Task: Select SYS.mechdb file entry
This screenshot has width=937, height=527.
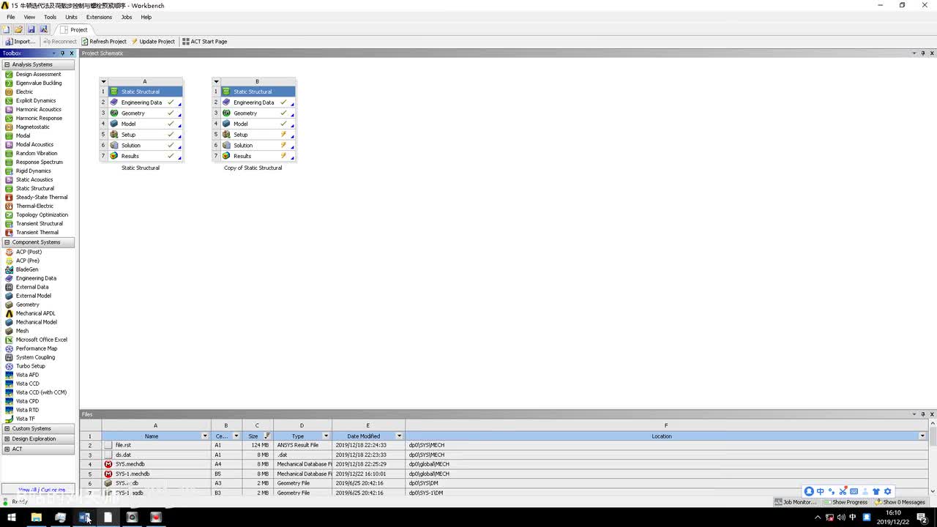Action: pyautogui.click(x=130, y=464)
